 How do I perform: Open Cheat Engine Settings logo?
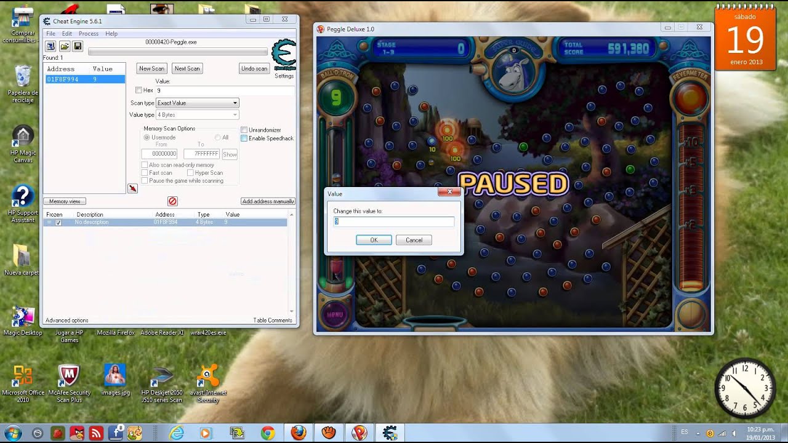pyautogui.click(x=284, y=57)
